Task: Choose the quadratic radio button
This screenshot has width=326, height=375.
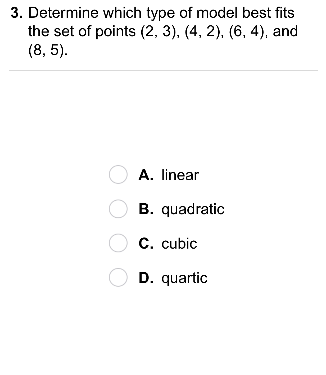Action: coord(118,209)
